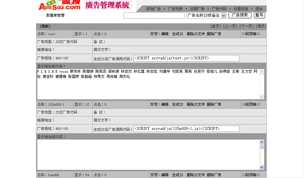
Task: Click scrollbar thumb of 120x600-1 textarea
Action: click(262, 147)
